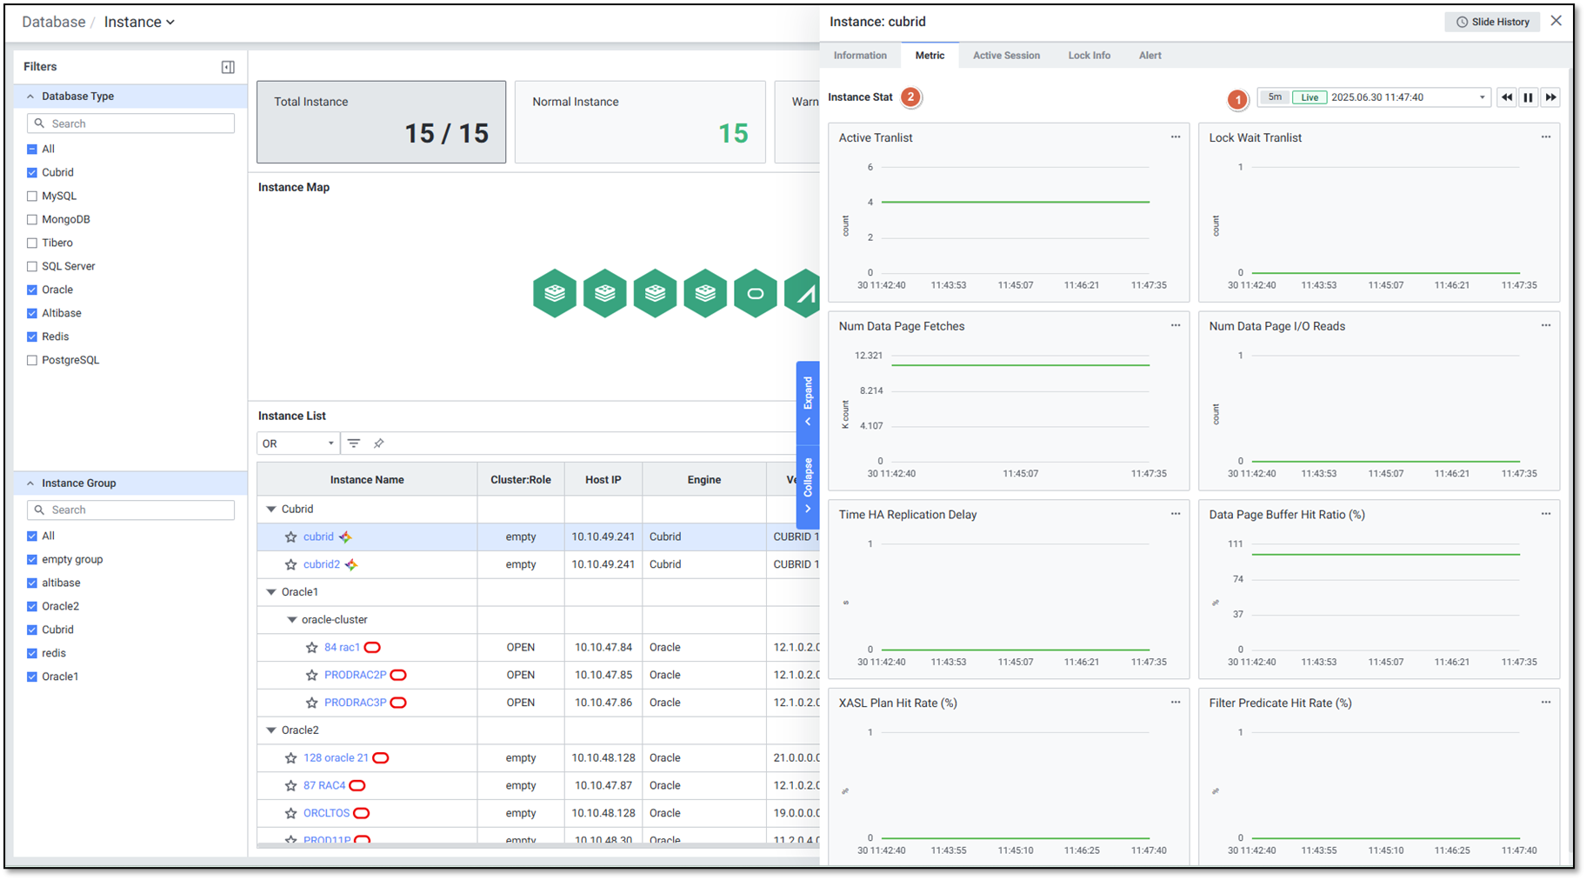Star the cubrid2 instance as favorite
Screen dimensions: 1586x880
click(291, 565)
